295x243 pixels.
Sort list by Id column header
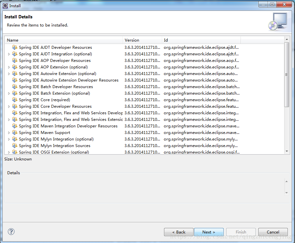pyautogui.click(x=201, y=40)
